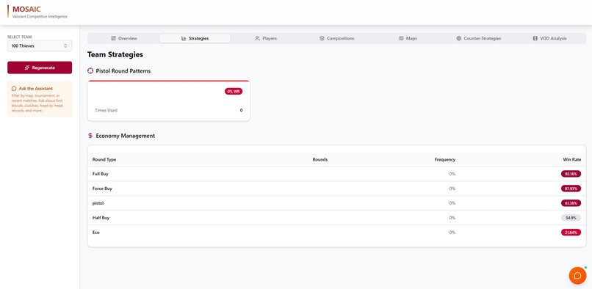This screenshot has width=592, height=289.
Task: Open the Counter-Strategies tab
Action: coord(478,38)
